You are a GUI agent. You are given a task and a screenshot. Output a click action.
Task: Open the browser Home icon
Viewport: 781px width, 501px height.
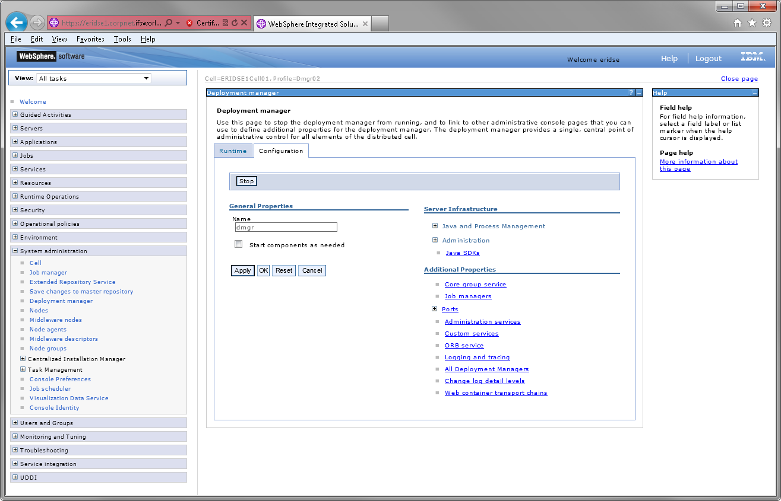coord(738,23)
